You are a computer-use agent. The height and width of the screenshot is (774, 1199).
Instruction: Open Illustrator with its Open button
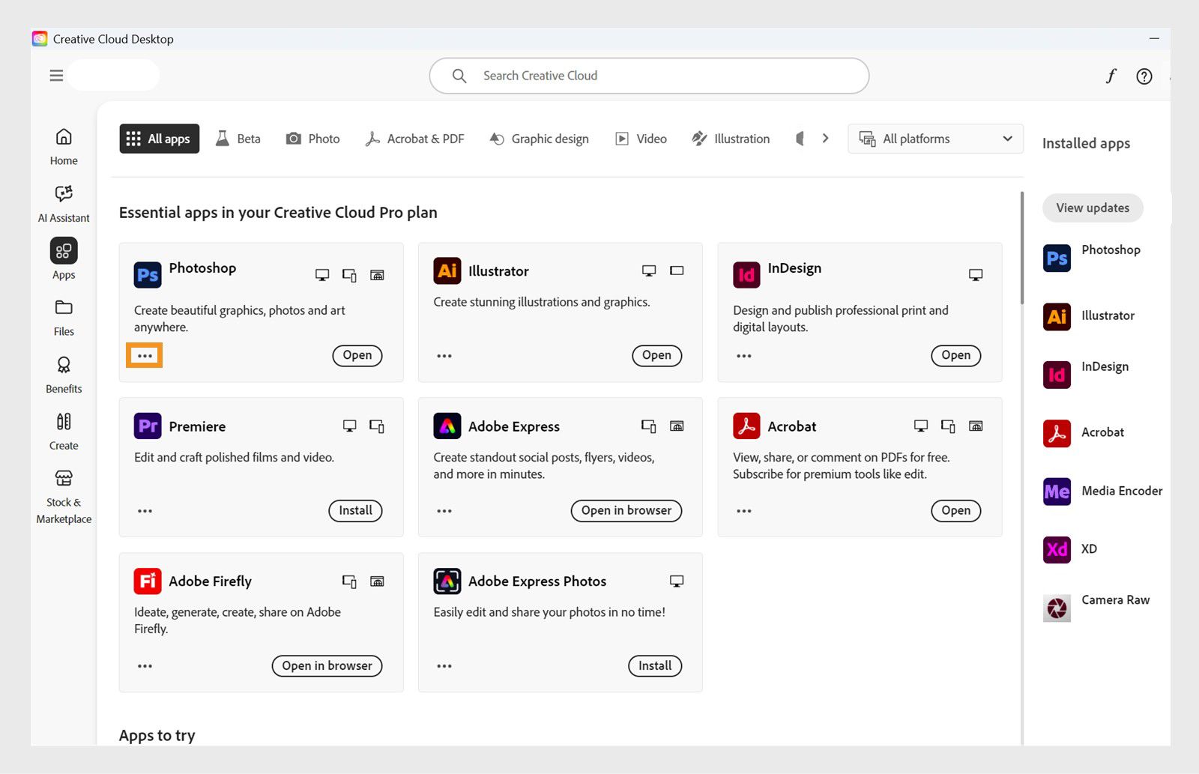[656, 355]
